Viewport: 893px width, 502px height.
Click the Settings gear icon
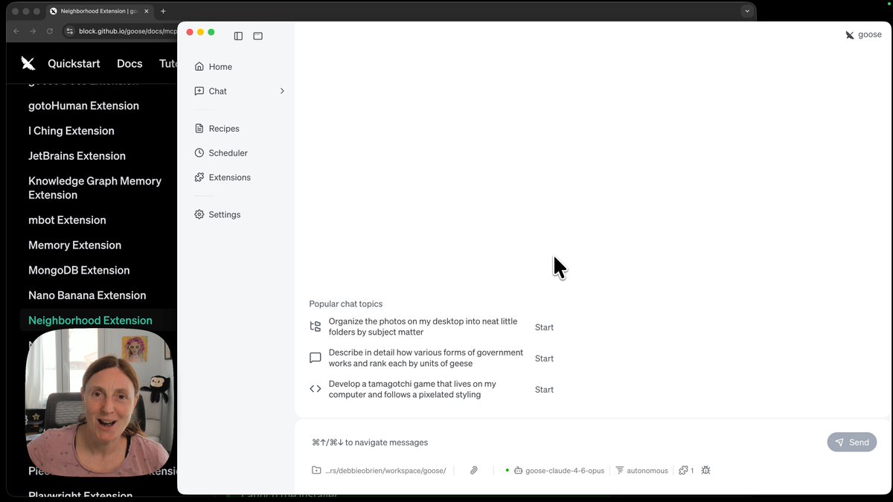[x=199, y=214]
